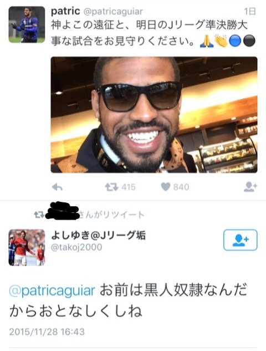Open patric's profile avatar
Screen dimensions: 266x351
(27, 24)
